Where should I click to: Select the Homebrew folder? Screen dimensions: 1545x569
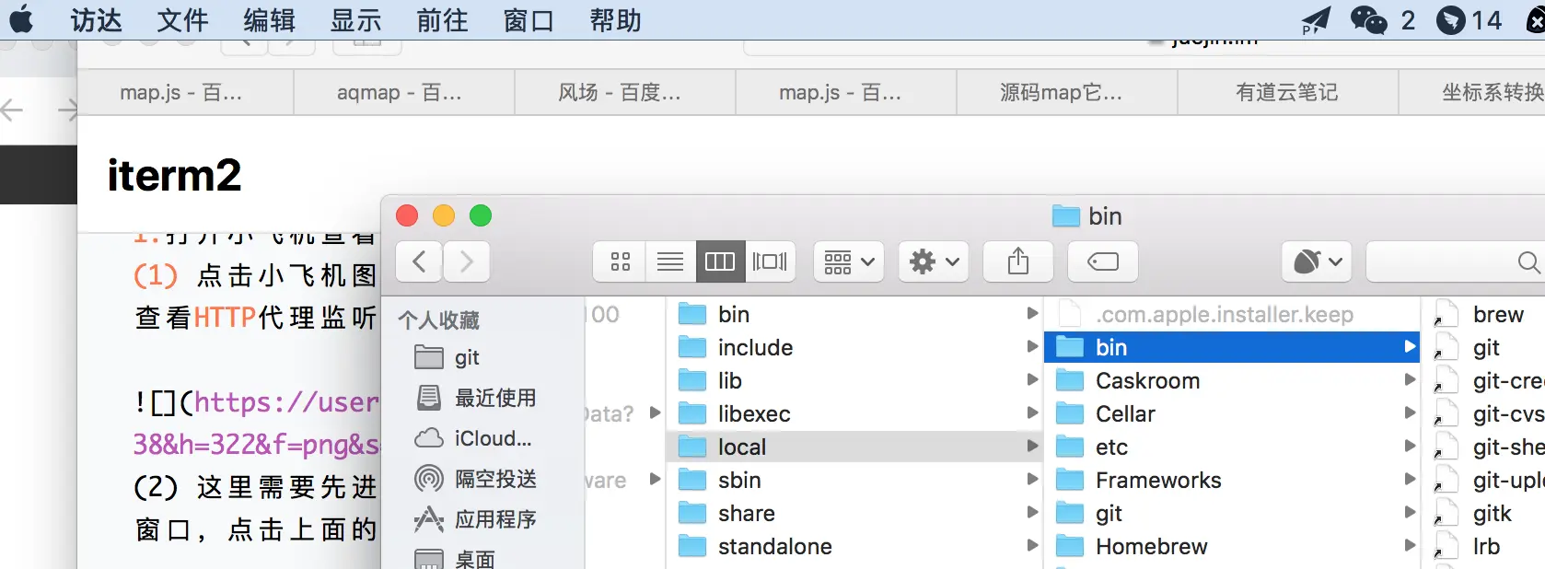click(1232, 546)
